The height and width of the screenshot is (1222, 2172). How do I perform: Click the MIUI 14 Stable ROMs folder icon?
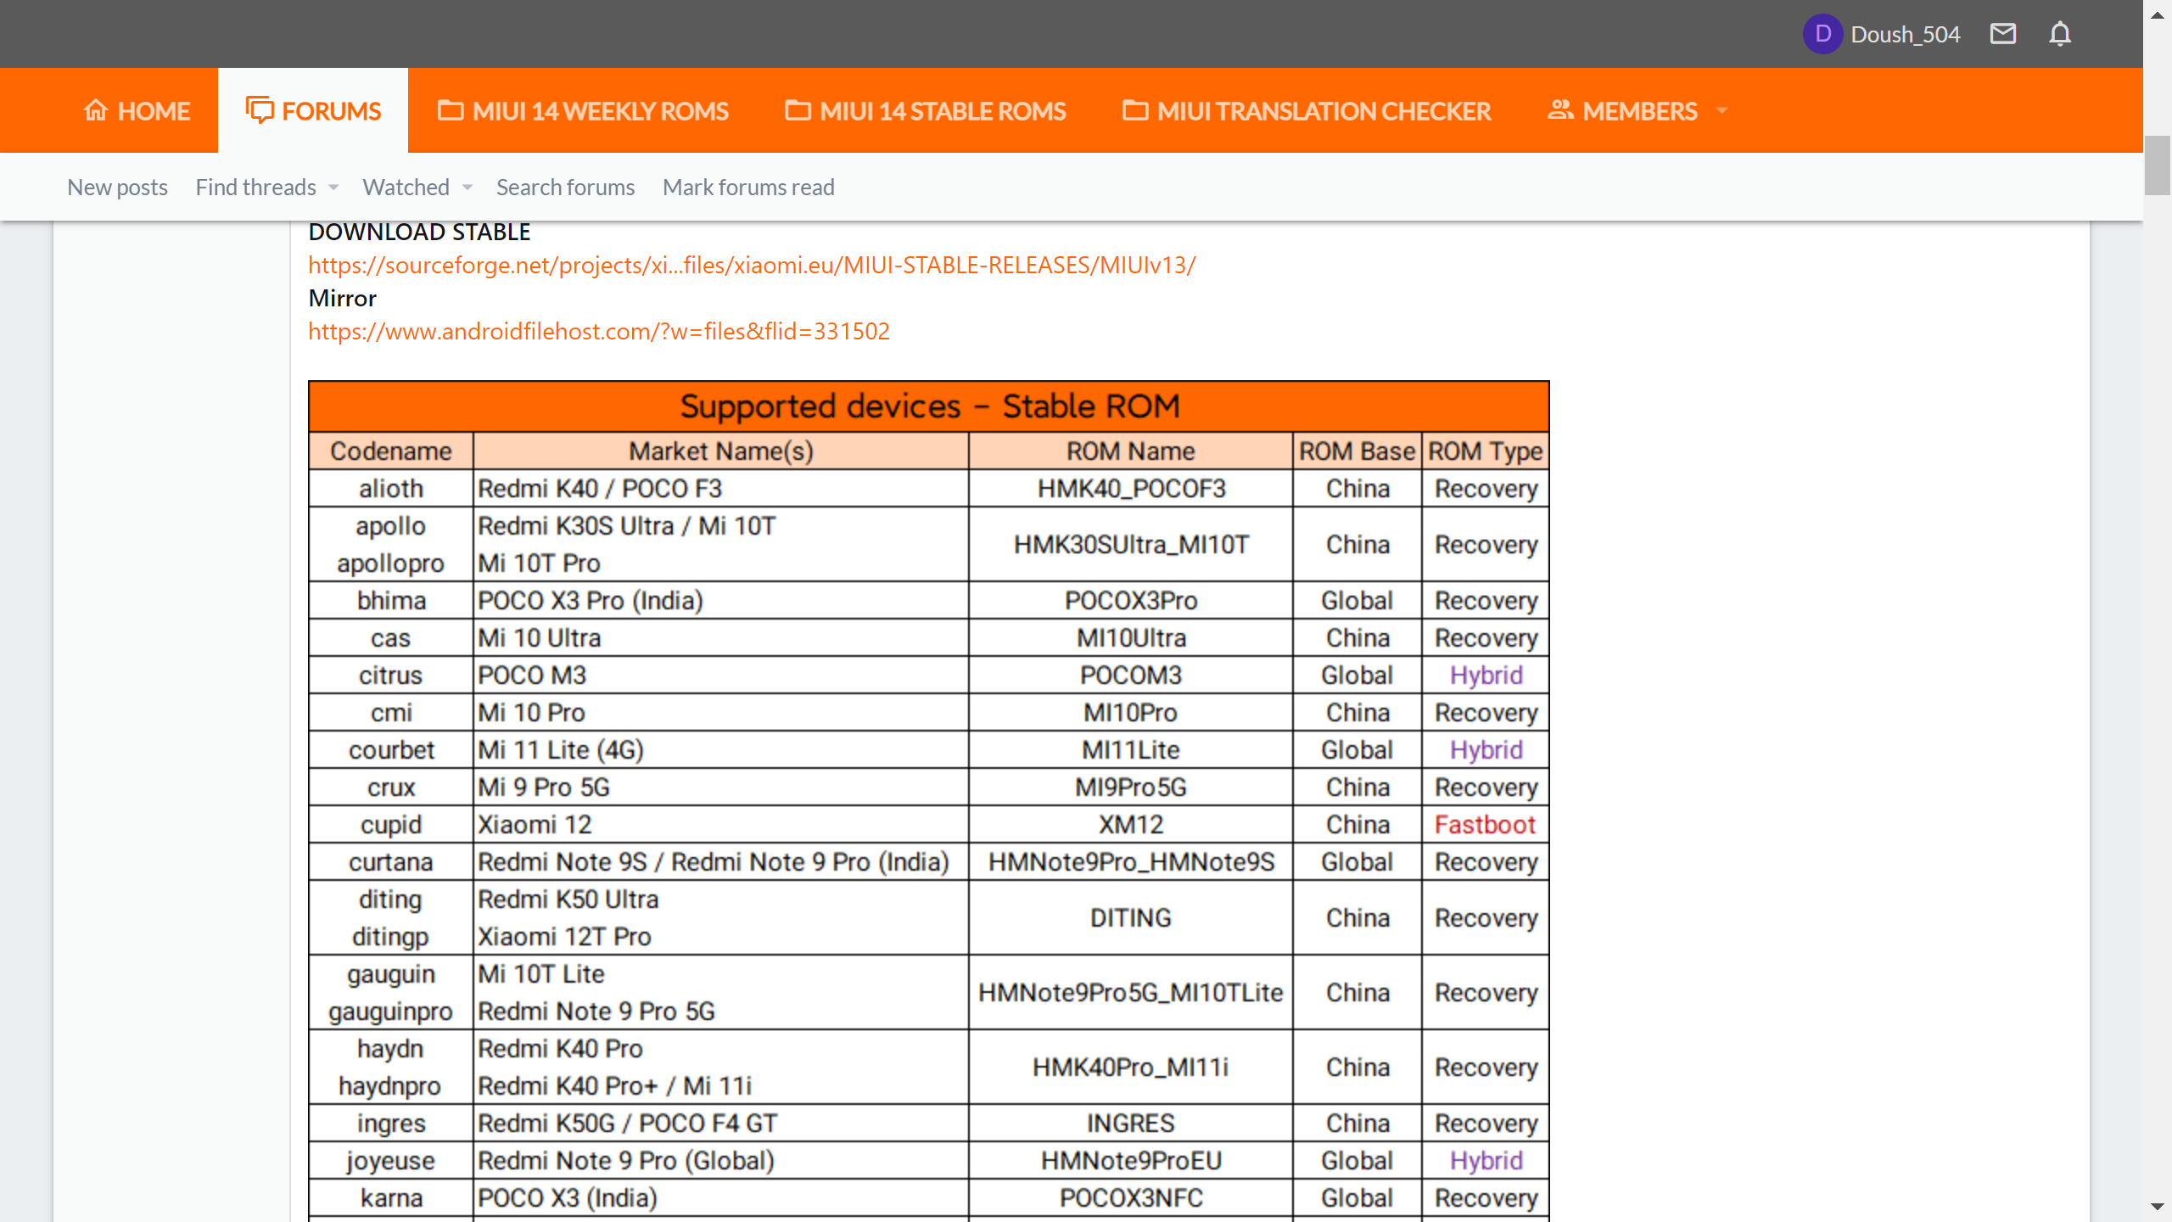pyautogui.click(x=798, y=110)
